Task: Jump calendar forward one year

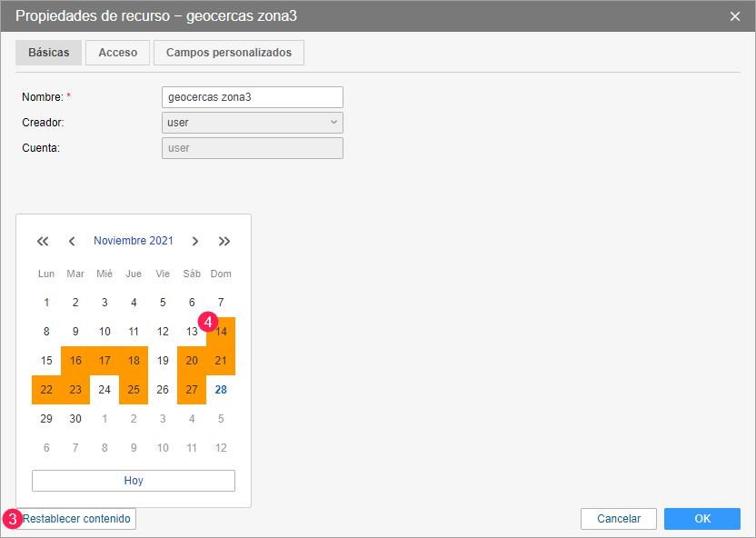Action: point(224,241)
